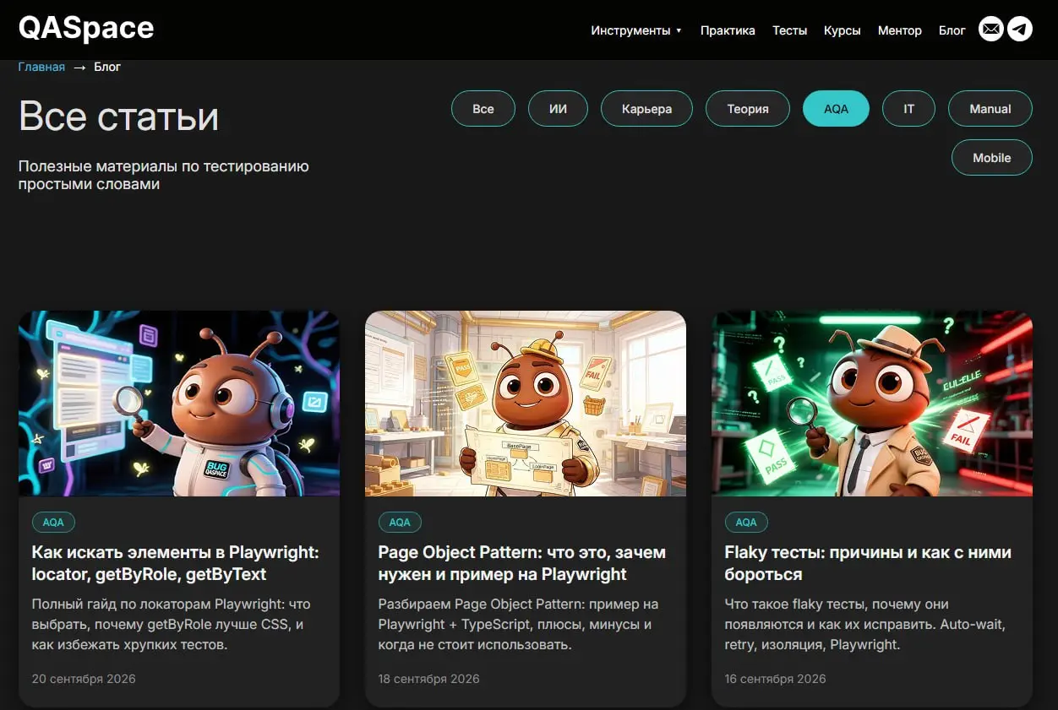This screenshot has height=710, width=1058.
Task: Click AQA tag on Playwright locators card
Action: [x=53, y=522]
